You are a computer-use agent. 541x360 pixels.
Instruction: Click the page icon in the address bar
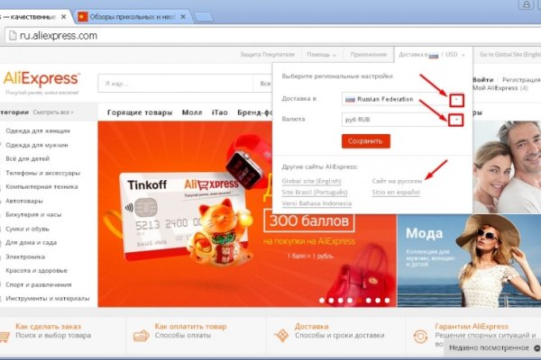coord(12,36)
